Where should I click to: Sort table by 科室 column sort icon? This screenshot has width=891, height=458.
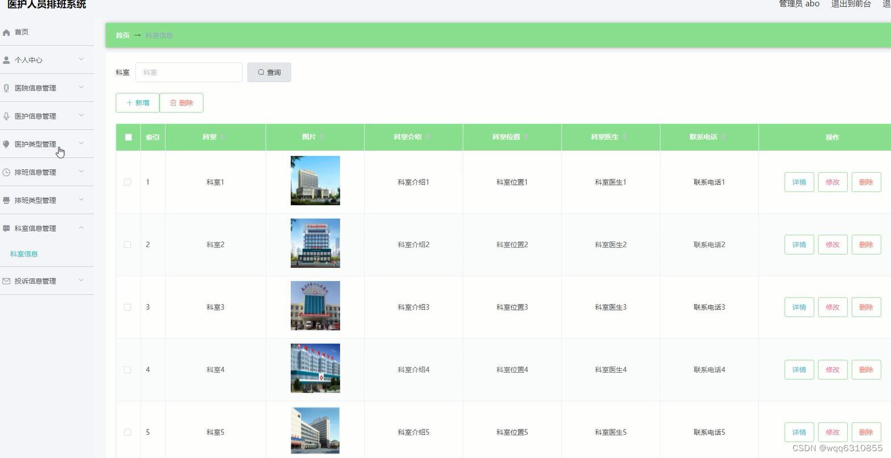(x=222, y=137)
